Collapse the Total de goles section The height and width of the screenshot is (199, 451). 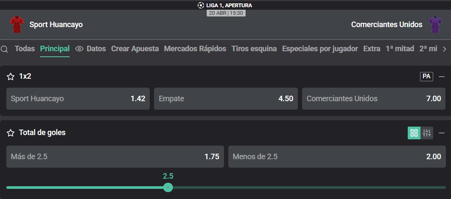coord(442,133)
